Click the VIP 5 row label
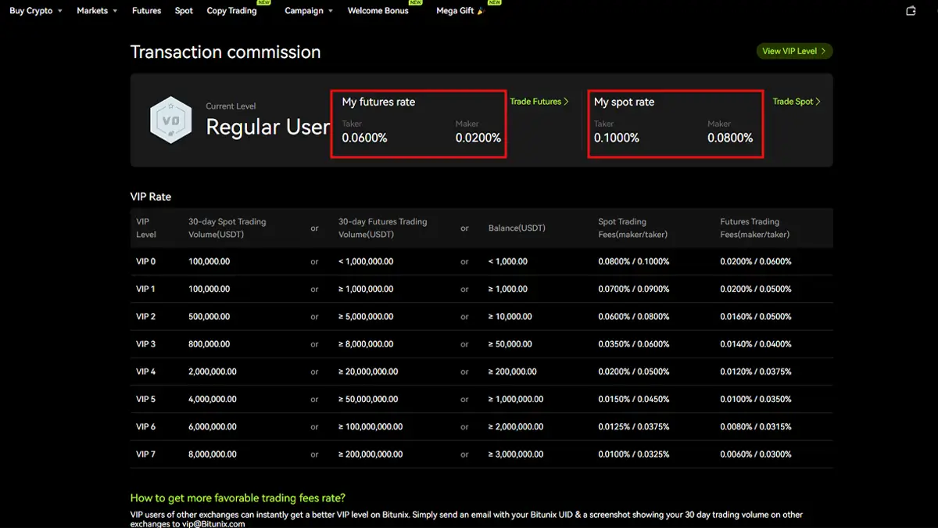Image resolution: width=938 pixels, height=528 pixels. [145, 399]
